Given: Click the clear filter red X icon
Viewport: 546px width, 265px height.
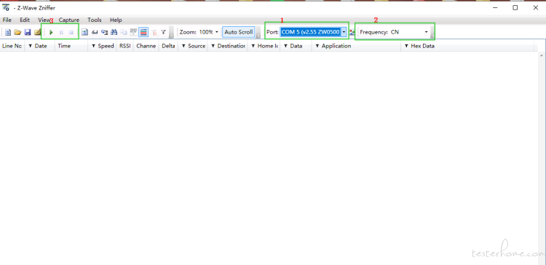Looking at the screenshot, I should coord(154,32).
